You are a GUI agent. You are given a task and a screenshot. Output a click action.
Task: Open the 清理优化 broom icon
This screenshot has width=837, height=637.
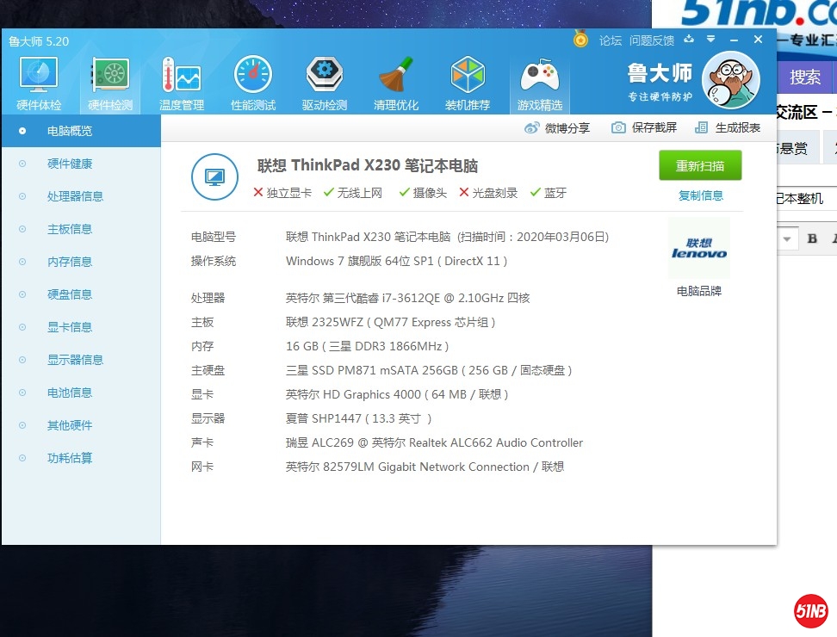click(x=396, y=83)
